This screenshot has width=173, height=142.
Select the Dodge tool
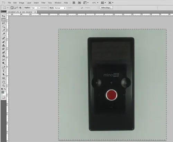(3, 63)
